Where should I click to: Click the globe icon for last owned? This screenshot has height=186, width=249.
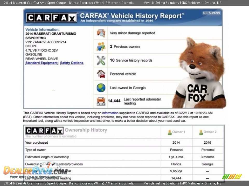pyautogui.click(x=101, y=88)
